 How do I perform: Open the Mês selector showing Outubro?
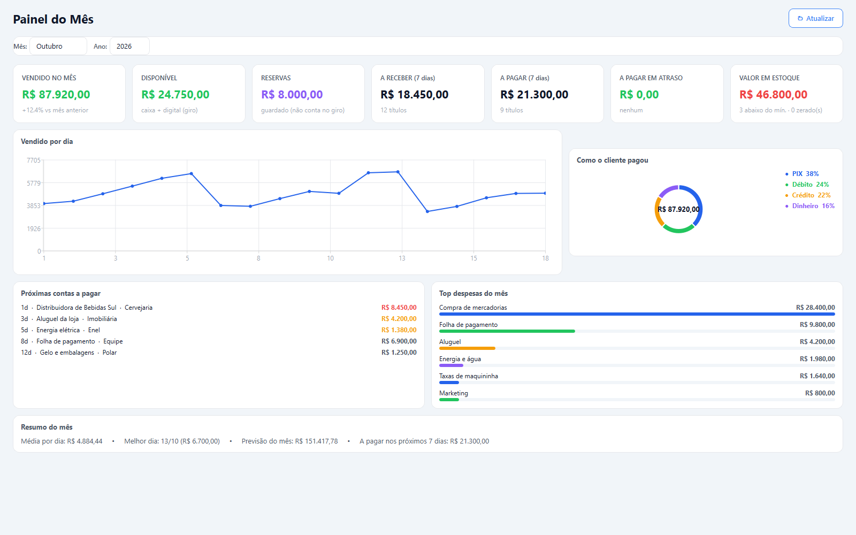(58, 46)
